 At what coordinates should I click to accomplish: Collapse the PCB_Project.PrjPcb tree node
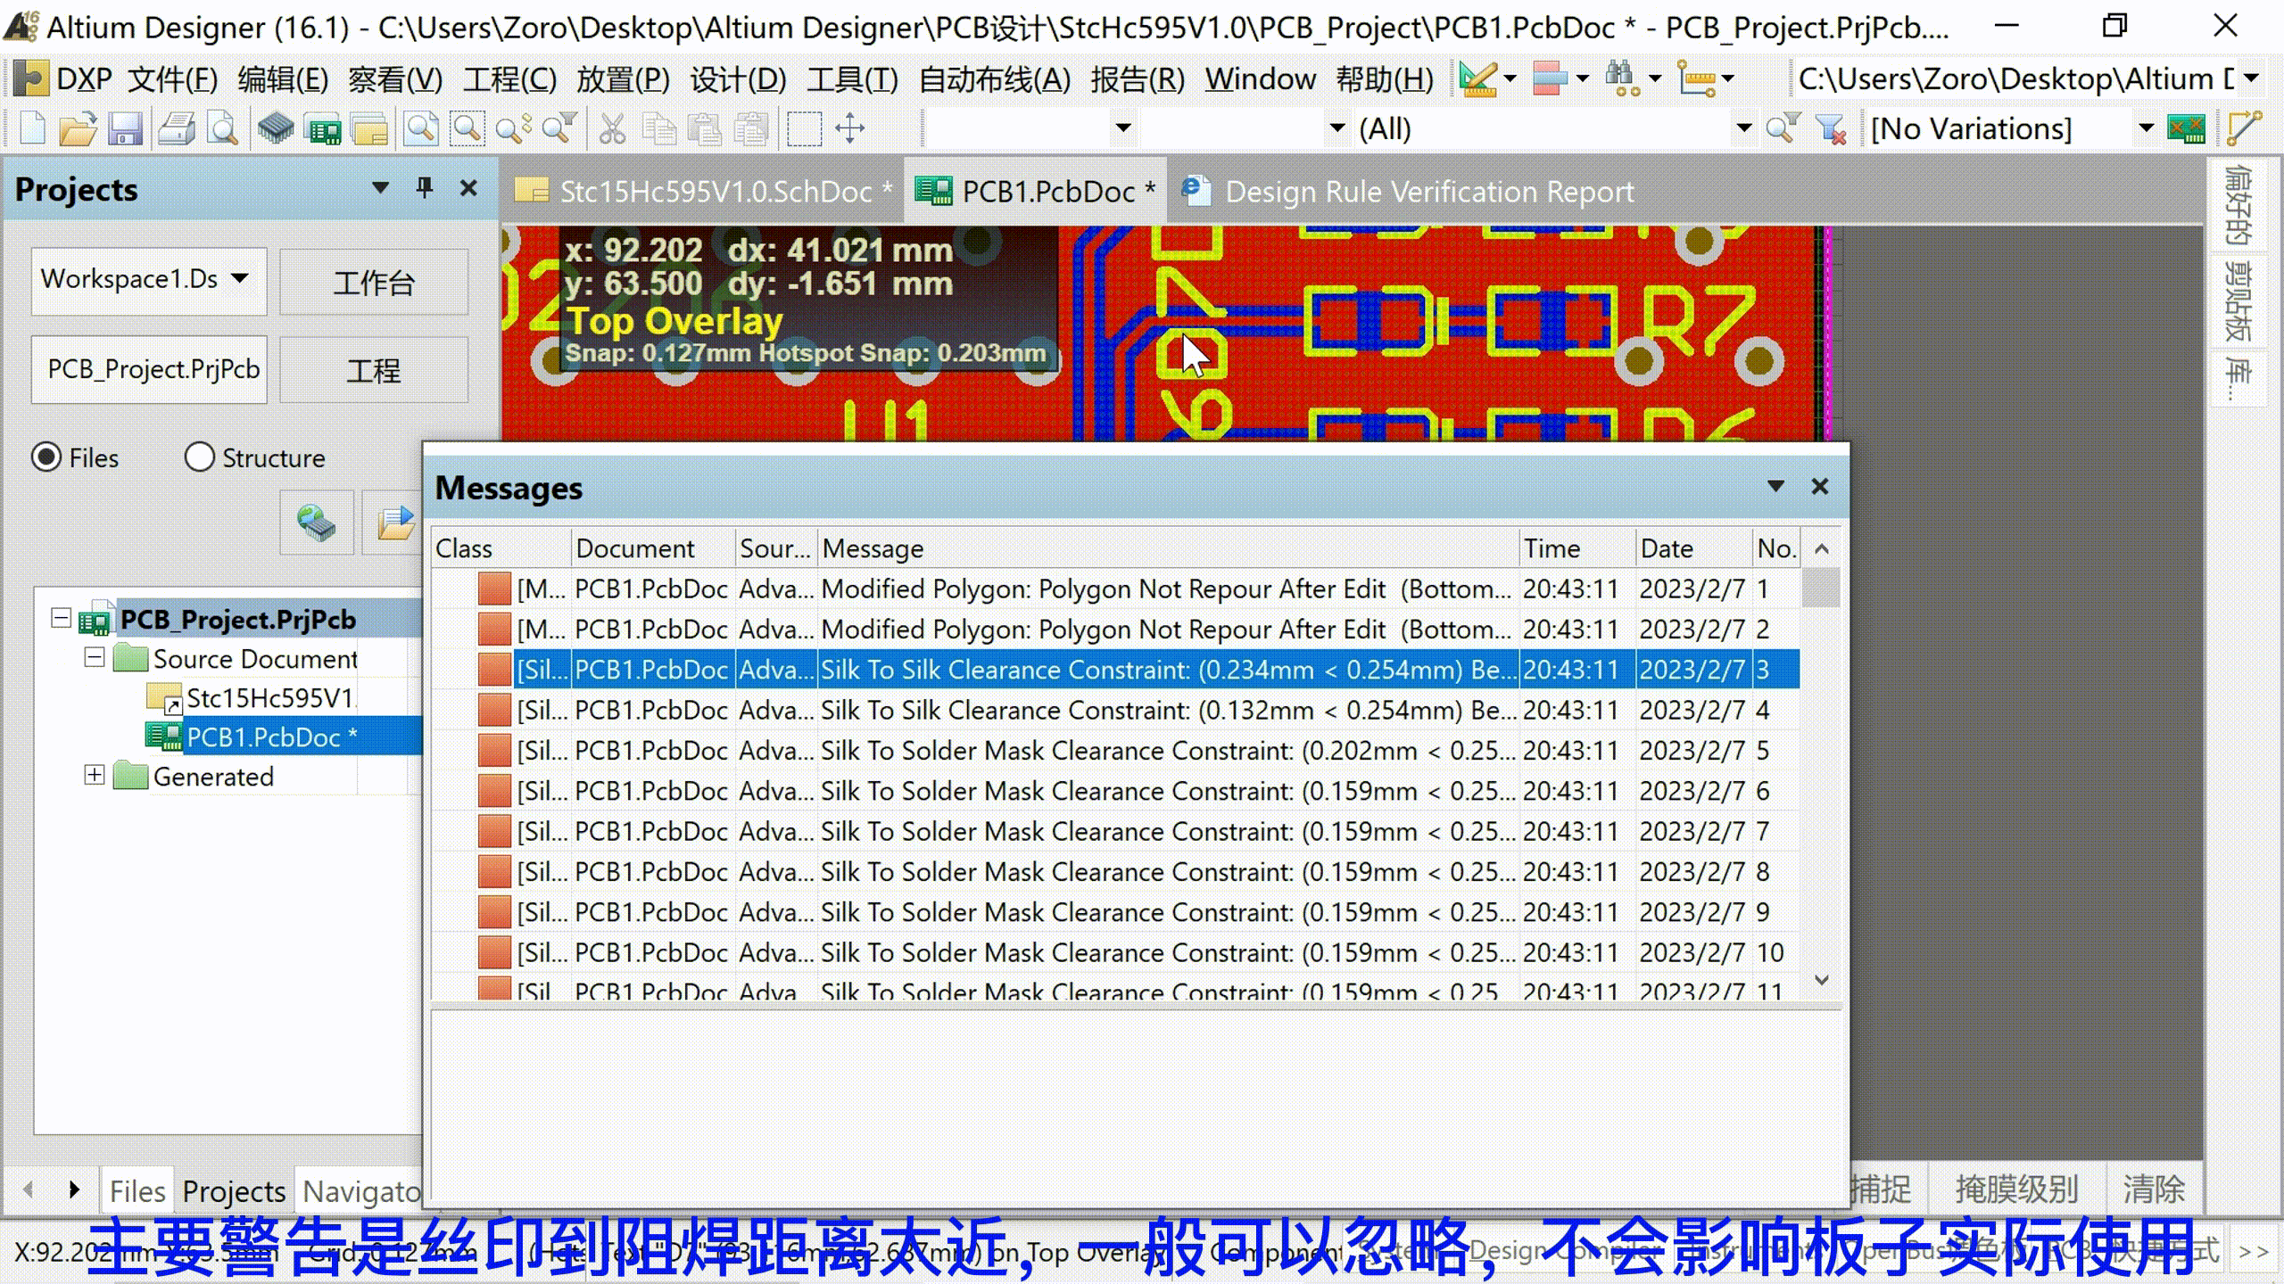61,618
